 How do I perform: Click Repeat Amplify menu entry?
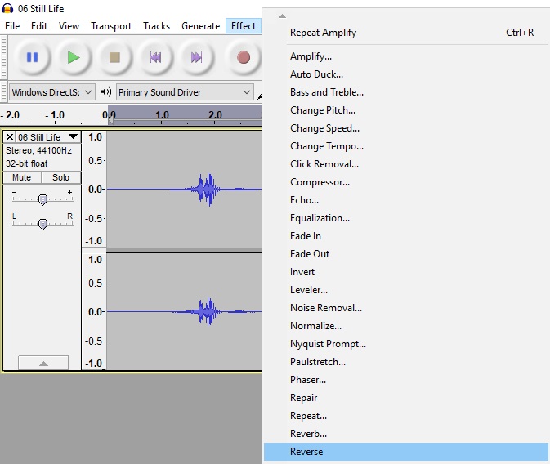323,33
